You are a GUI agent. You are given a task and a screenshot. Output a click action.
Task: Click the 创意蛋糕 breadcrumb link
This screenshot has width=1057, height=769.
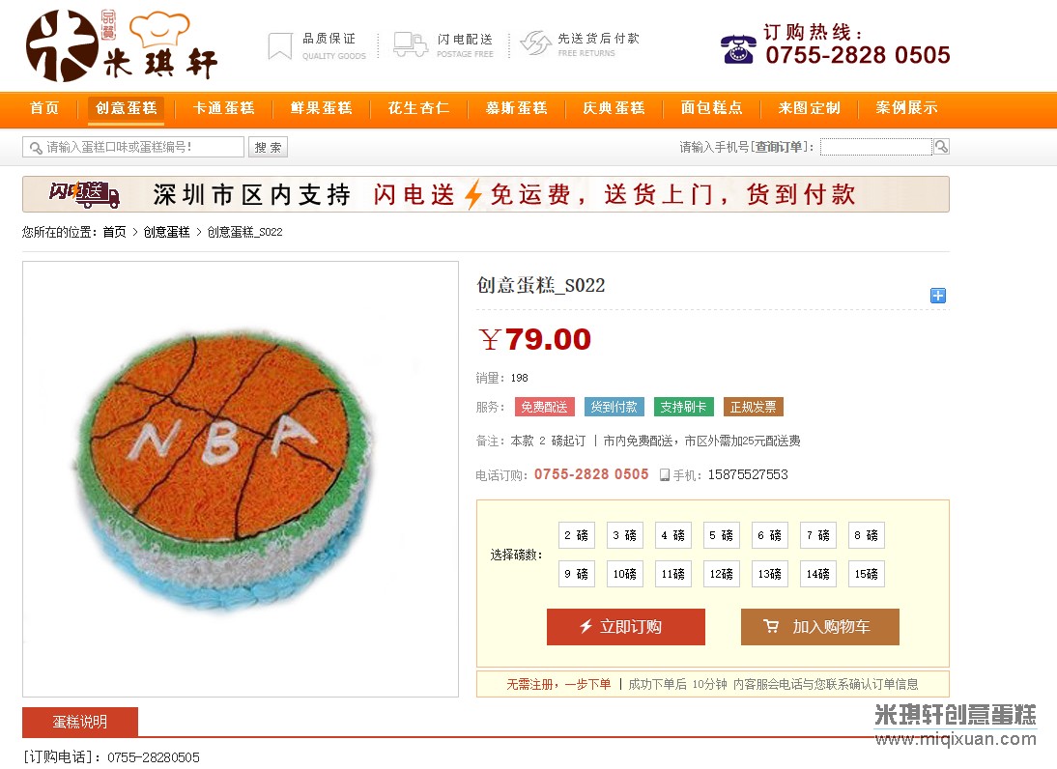point(166,232)
